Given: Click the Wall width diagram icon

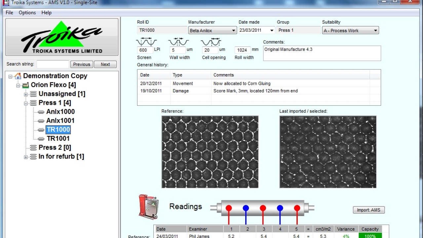Looking at the screenshot, I should coord(178,42).
